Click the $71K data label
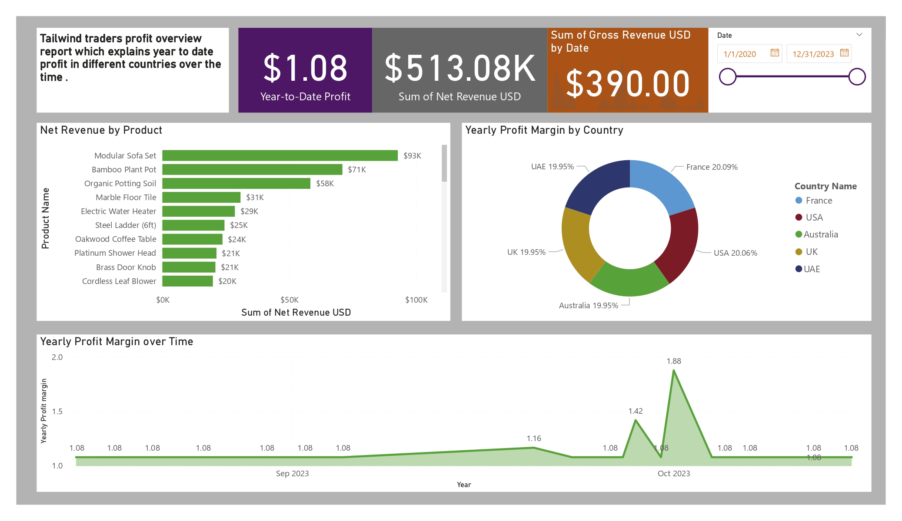This screenshot has width=902, height=521. (x=357, y=169)
